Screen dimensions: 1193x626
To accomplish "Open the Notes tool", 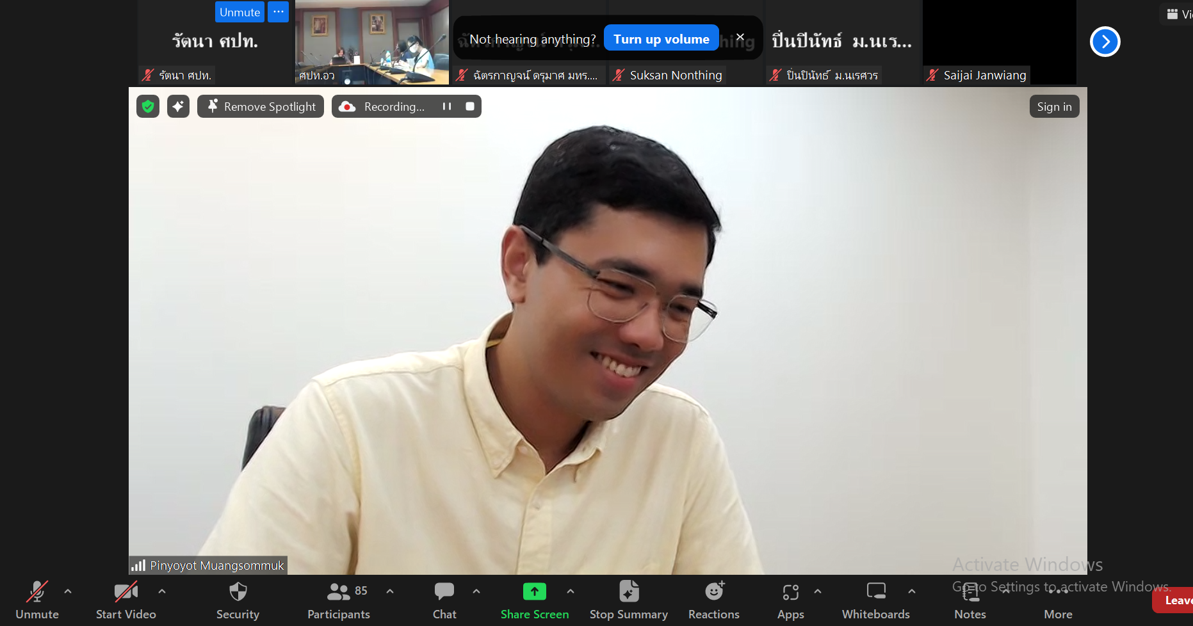I will [x=970, y=600].
